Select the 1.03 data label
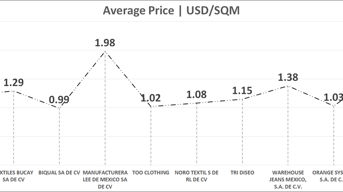This screenshot has height=192, width=343. pos(332,98)
